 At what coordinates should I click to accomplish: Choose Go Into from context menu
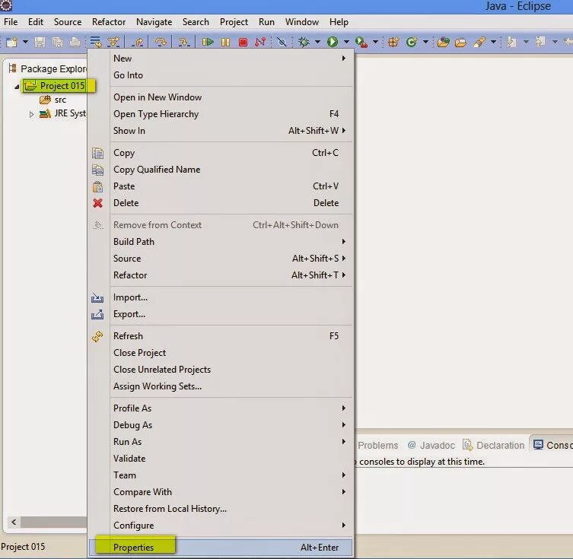(221, 75)
